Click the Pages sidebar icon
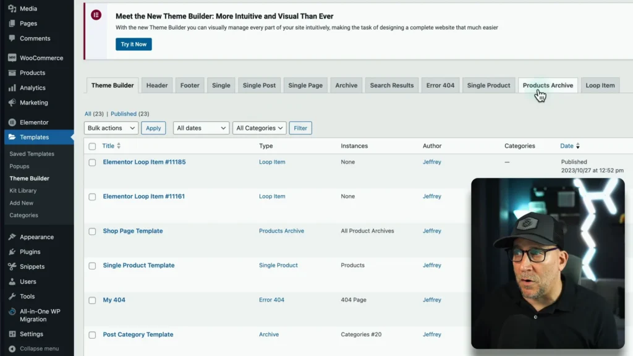 [12, 23]
